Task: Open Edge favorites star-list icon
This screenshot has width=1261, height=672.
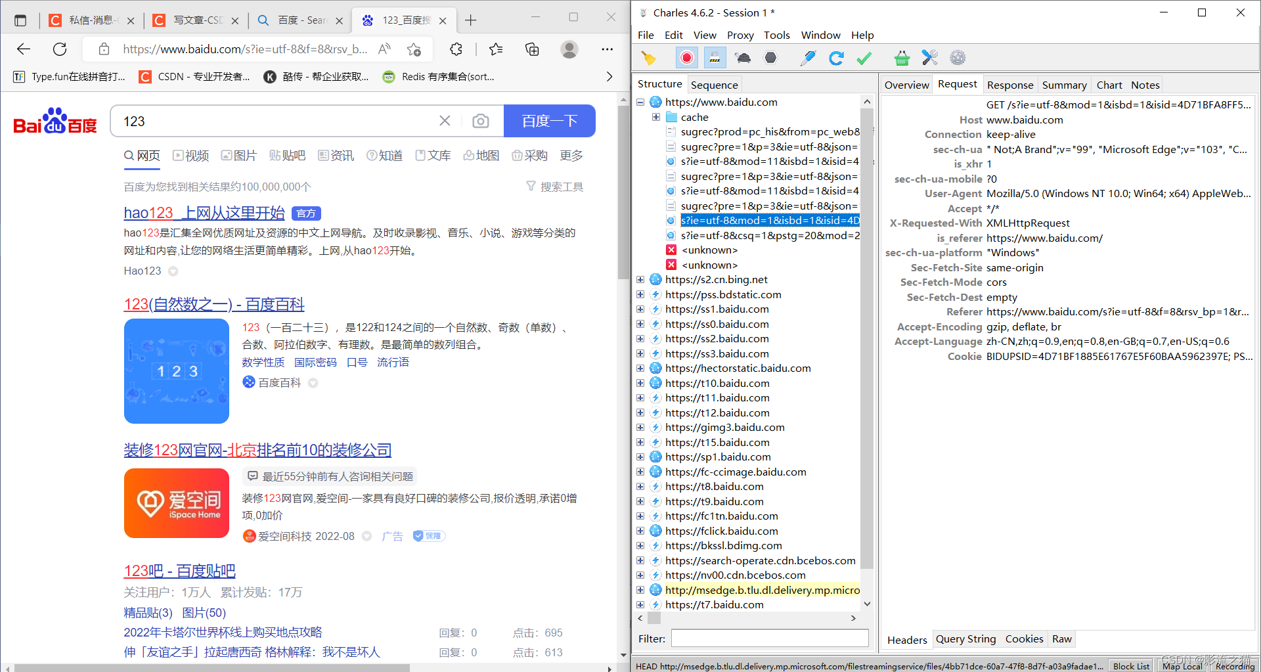Action: pos(497,49)
